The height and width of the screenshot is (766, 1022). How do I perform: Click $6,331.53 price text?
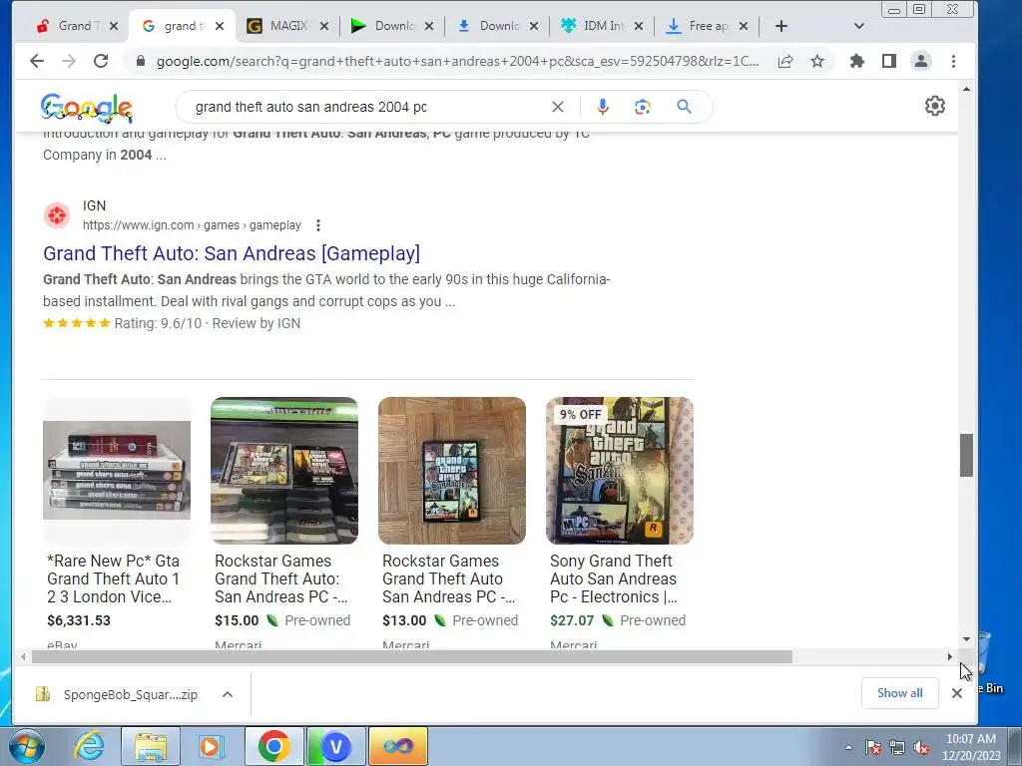click(79, 620)
